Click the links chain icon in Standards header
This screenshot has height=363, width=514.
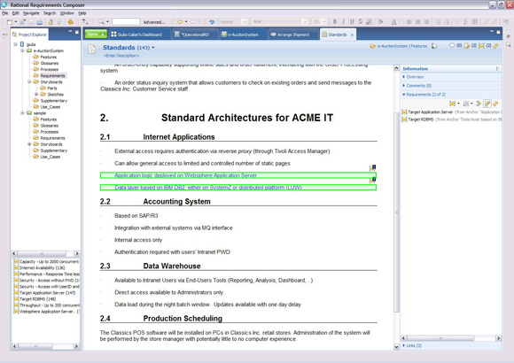click(x=496, y=46)
